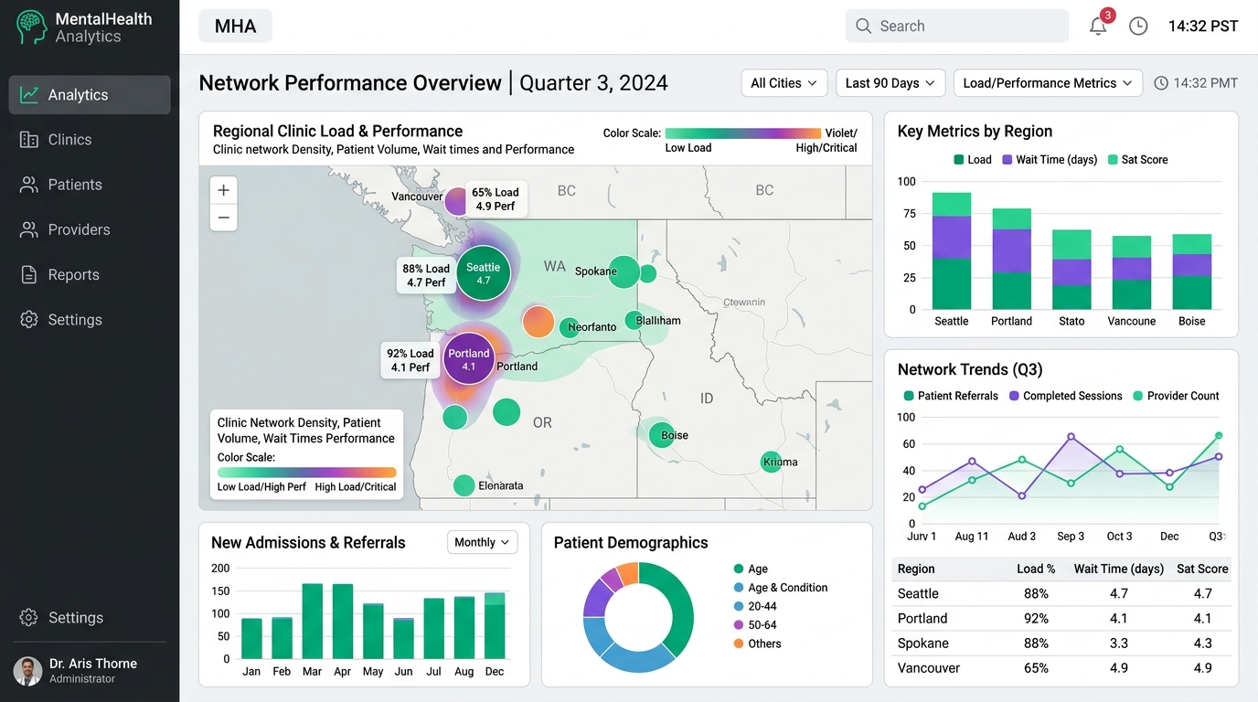Toggle the Load series in Key Metrics legend
Screen dimensions: 1258x702
973,159
